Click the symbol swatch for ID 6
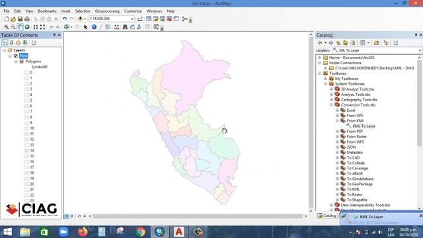The image size is (423, 238). pos(26,106)
